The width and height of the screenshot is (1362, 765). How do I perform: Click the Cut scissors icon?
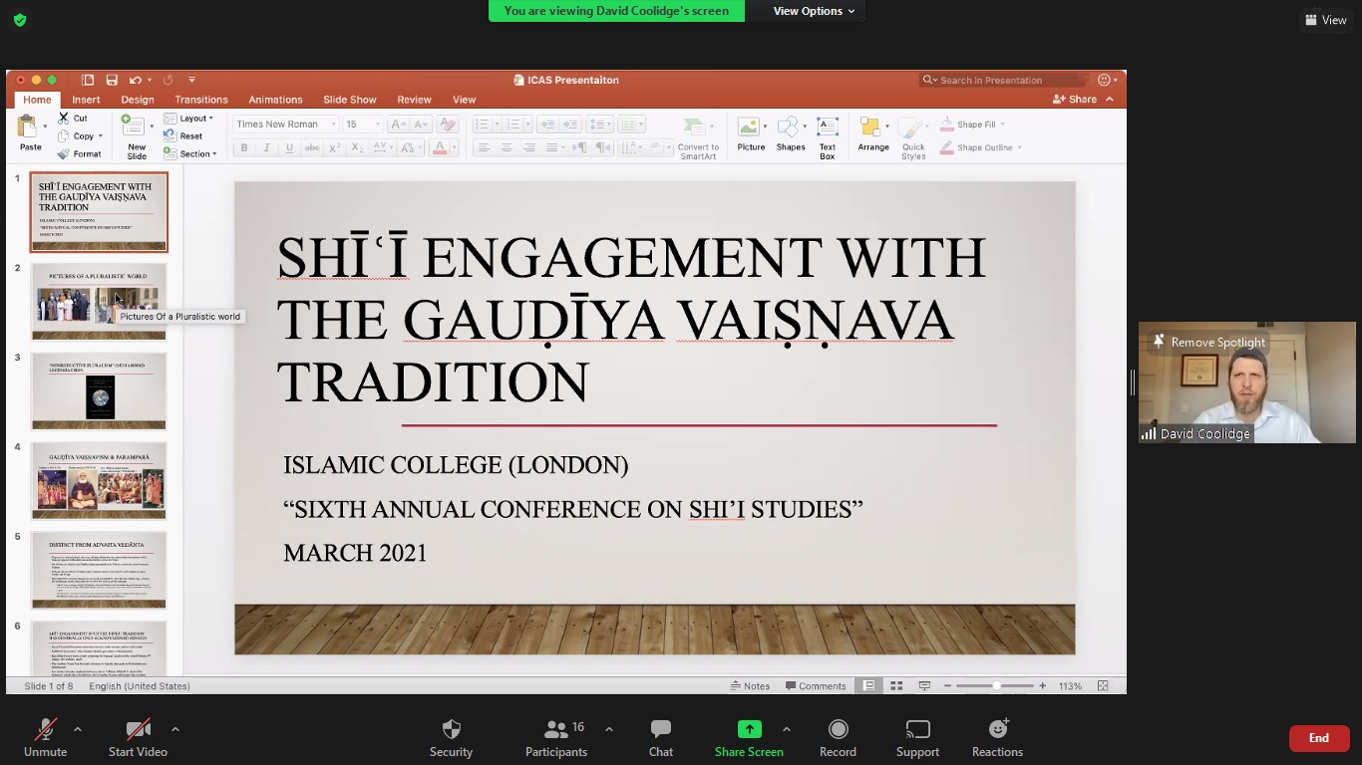coord(64,119)
